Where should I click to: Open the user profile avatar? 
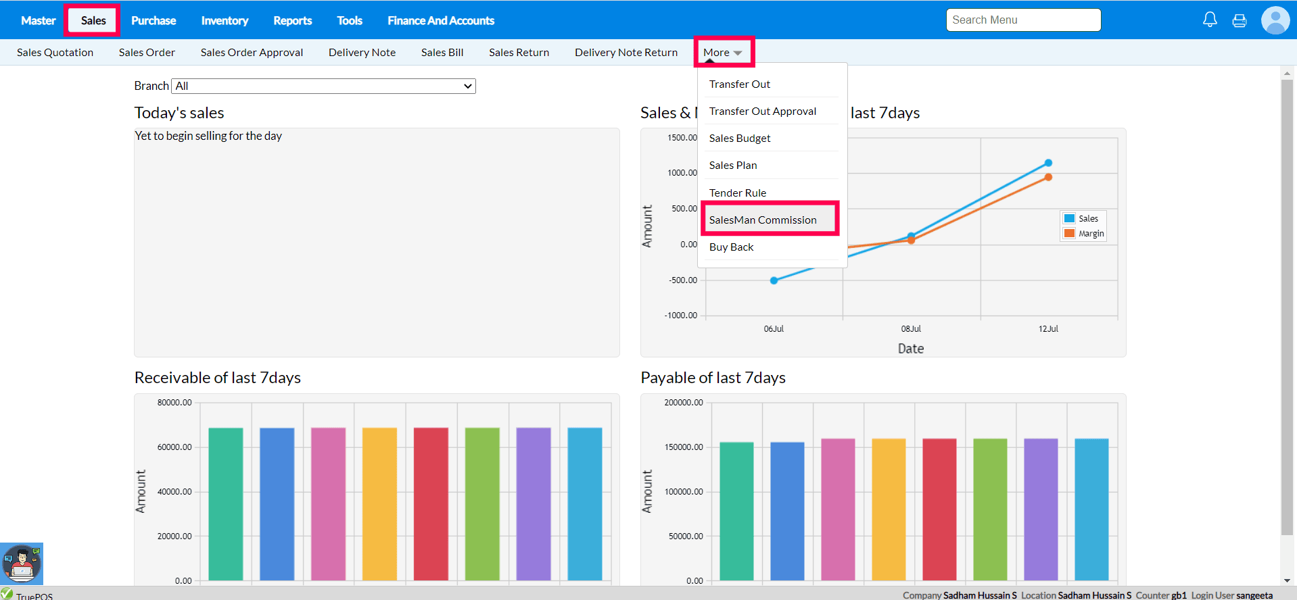(1275, 20)
